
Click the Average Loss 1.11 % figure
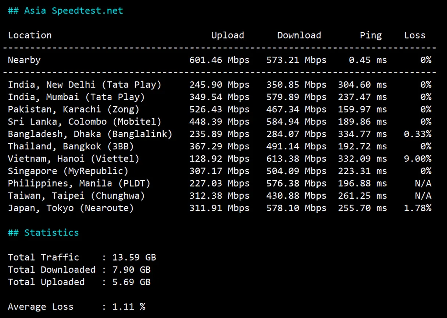coord(129,306)
